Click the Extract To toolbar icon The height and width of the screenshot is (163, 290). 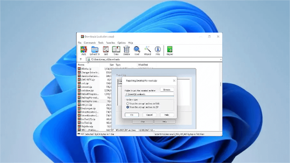coord(95,50)
